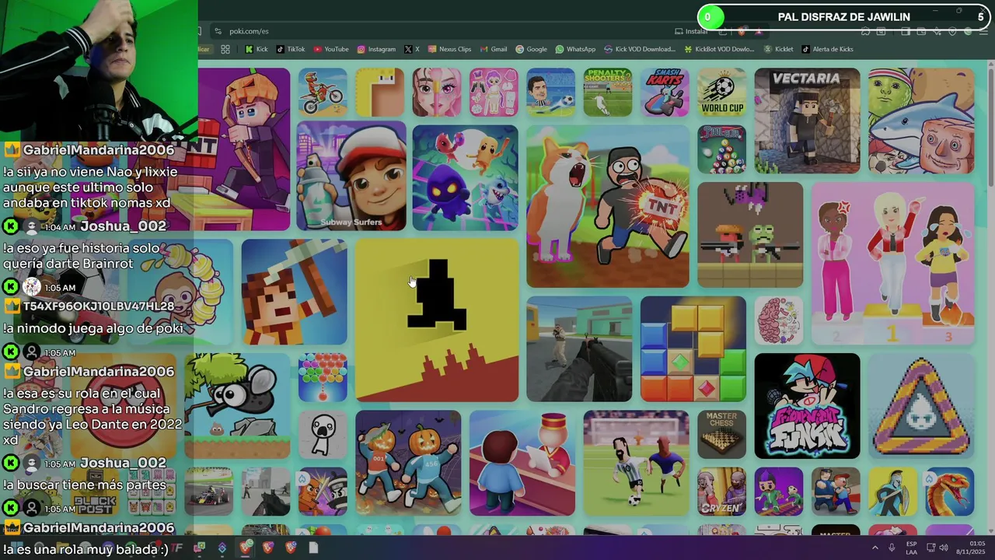Open the X bookmark

pyautogui.click(x=412, y=49)
